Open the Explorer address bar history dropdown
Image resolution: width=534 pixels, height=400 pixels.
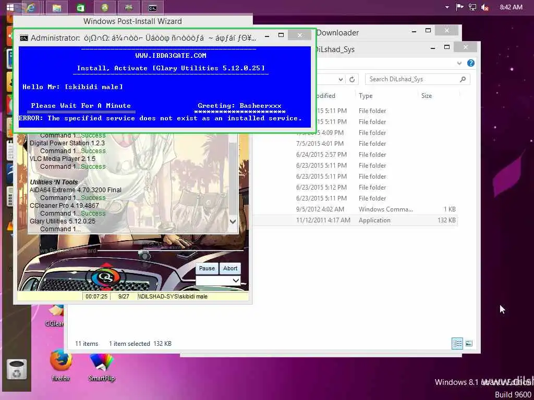pyautogui.click(x=341, y=79)
